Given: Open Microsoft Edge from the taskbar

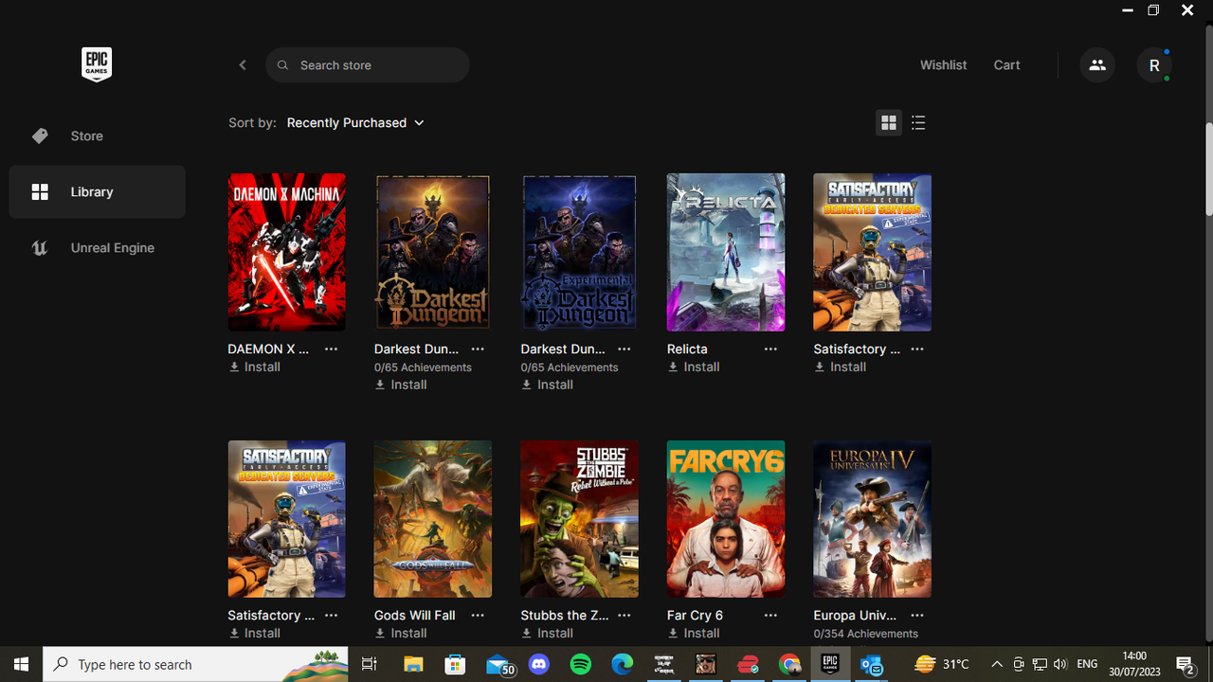Looking at the screenshot, I should coord(622,664).
